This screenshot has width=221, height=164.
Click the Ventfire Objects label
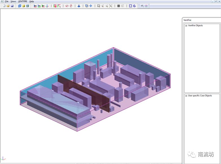(195, 26)
